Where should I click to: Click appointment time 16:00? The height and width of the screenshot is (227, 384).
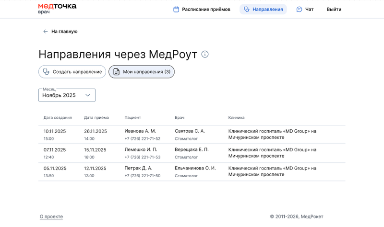[89, 157]
